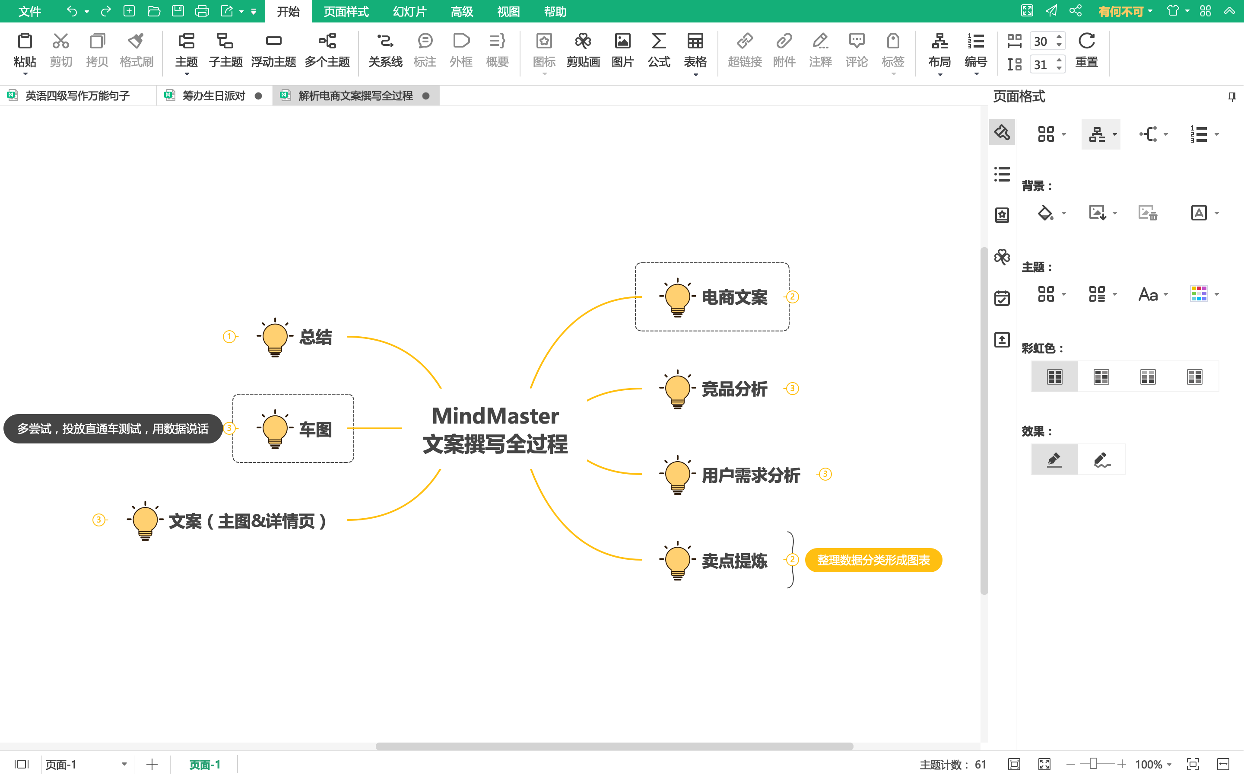Select the hand-drawn effect option
1244x778 pixels.
click(1101, 459)
